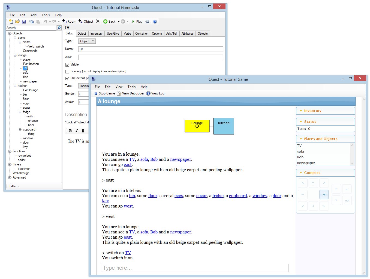Delete the selected element with X icon
This screenshot has height=279, width=370.
98,22
